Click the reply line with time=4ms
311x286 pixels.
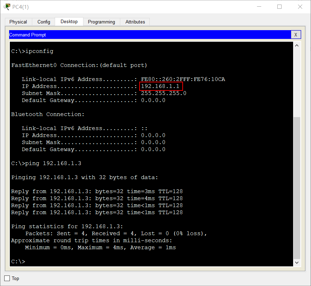97,198
